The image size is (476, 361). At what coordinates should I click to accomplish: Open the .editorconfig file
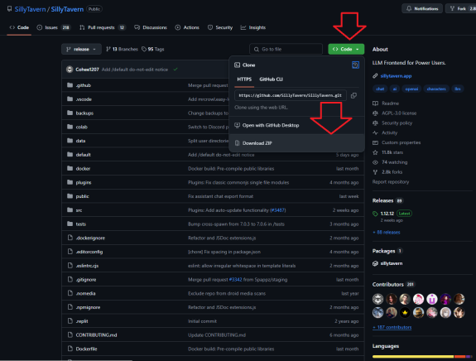89,252
